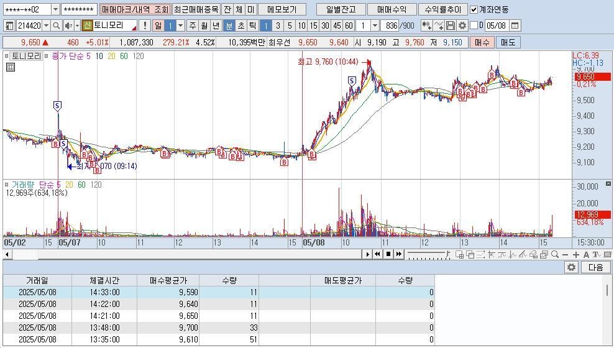Select the 분 minute period toggle
This screenshot has width=614, height=348.
[229, 26]
